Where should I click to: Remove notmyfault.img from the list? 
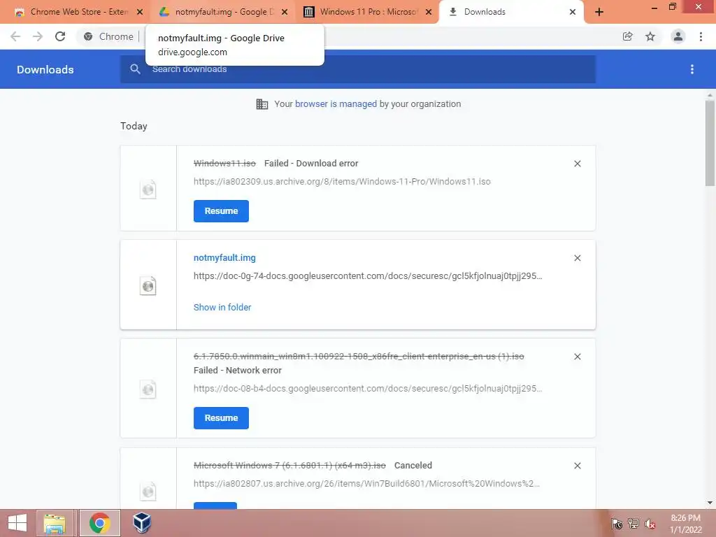tap(577, 258)
